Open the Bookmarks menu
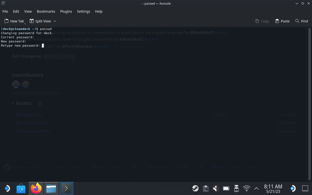312x195 pixels. click(46, 11)
